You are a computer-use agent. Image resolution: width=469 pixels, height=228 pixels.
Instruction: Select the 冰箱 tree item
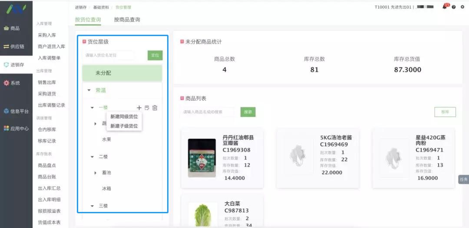(x=106, y=189)
